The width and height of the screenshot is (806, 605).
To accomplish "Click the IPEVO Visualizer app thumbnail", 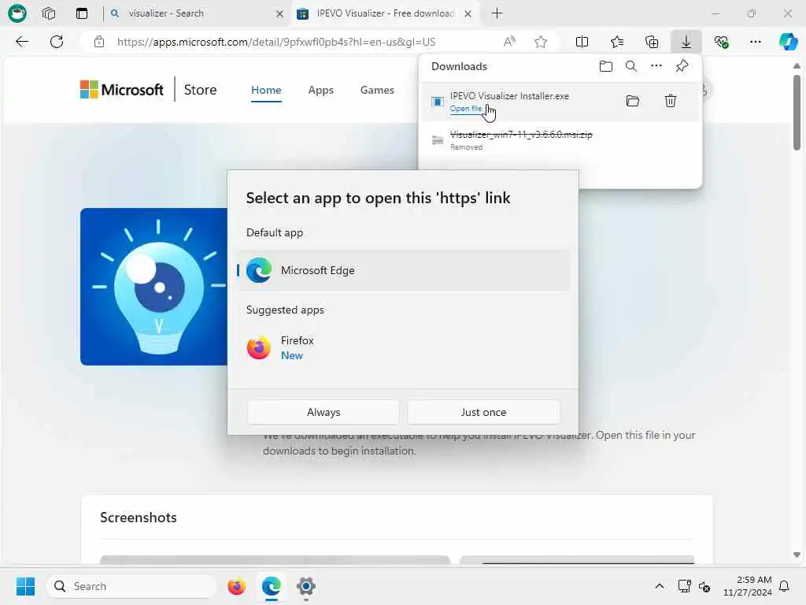I will coord(153,287).
